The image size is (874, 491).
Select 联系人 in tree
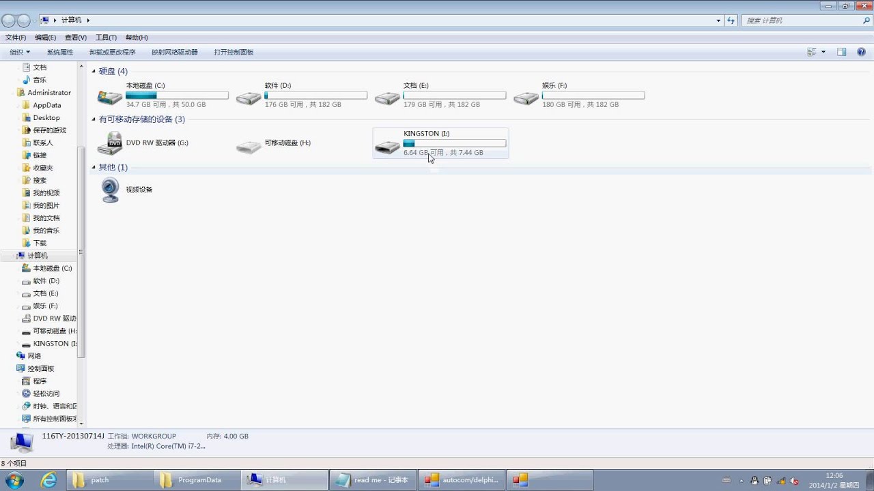(43, 143)
